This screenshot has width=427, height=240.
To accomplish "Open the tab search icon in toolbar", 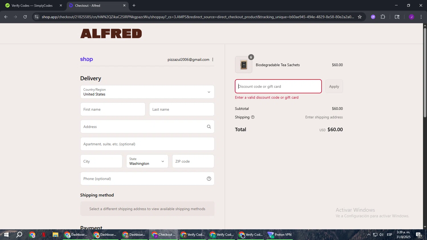I will pos(397,17).
